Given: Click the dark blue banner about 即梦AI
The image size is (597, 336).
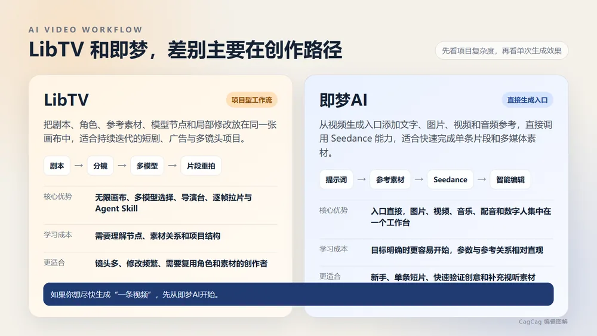Looking at the screenshot, I should tap(298, 294).
